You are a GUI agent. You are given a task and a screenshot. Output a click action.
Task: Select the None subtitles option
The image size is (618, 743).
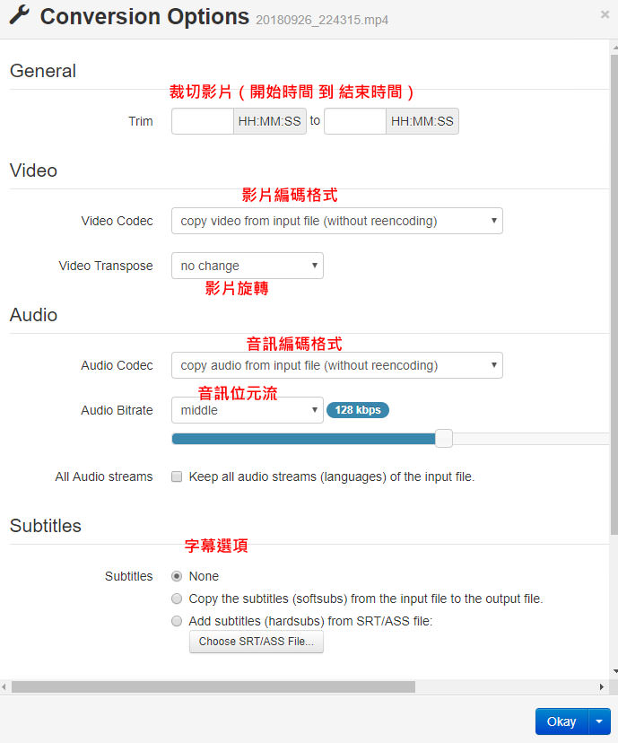coord(177,576)
